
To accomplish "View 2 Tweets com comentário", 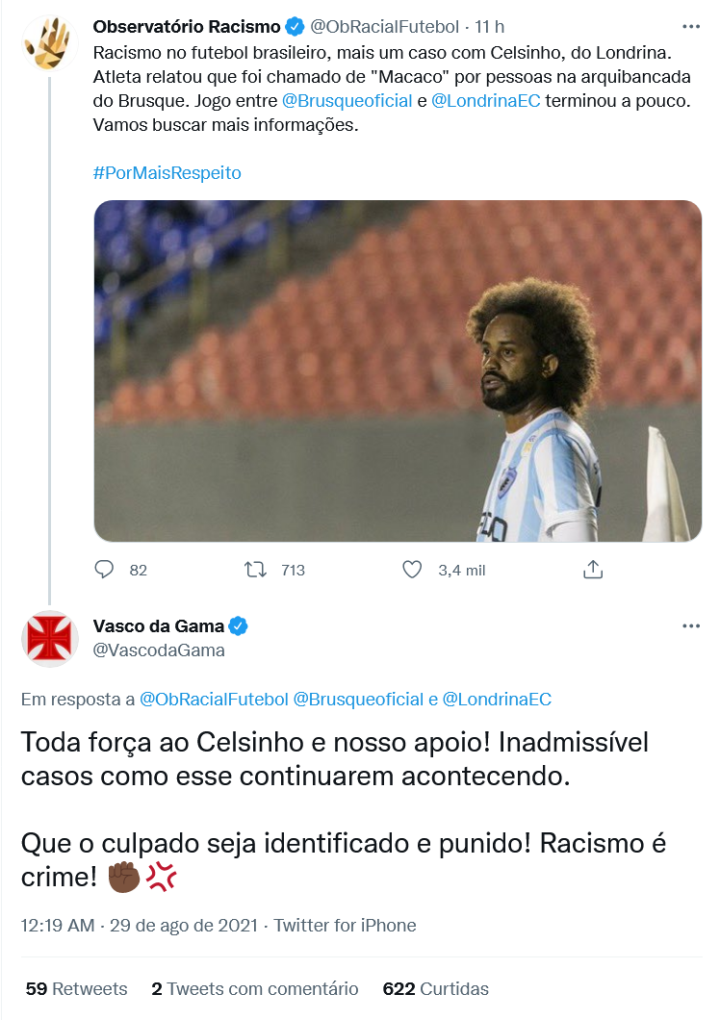I will click(x=254, y=989).
